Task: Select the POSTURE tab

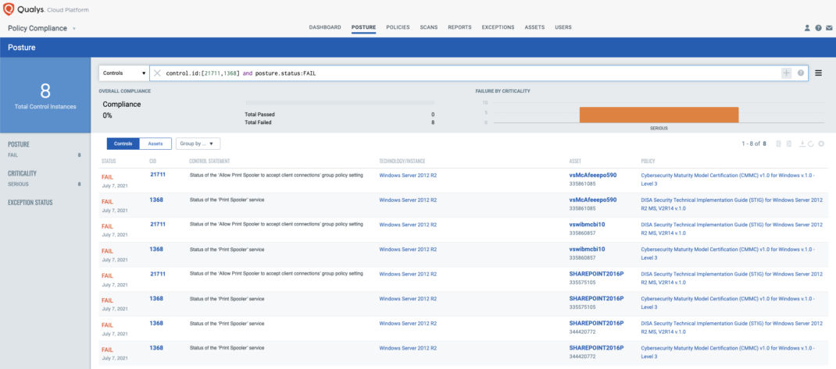Action: [x=363, y=27]
